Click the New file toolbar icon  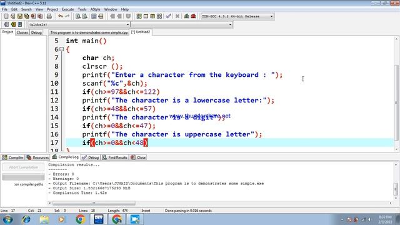(6, 16)
